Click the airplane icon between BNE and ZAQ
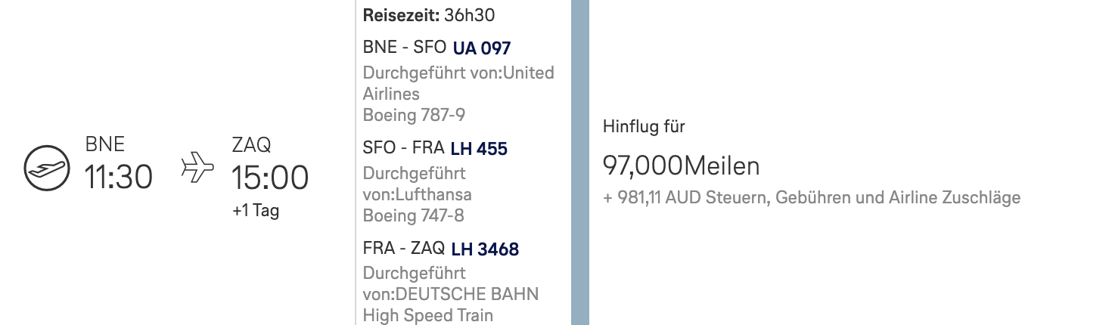 pos(198,167)
